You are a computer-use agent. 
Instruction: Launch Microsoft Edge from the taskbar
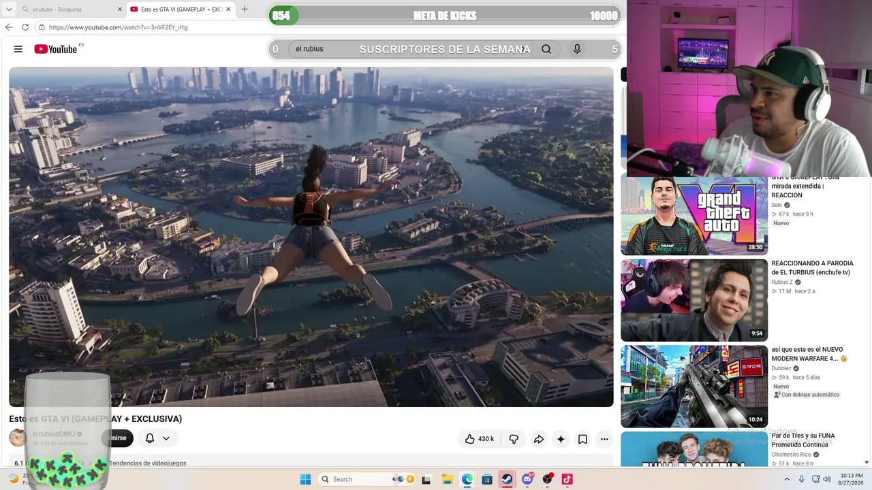pos(467,479)
